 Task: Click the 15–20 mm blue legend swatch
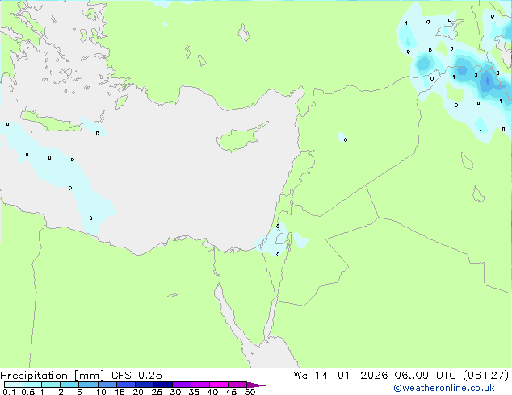coord(126,385)
